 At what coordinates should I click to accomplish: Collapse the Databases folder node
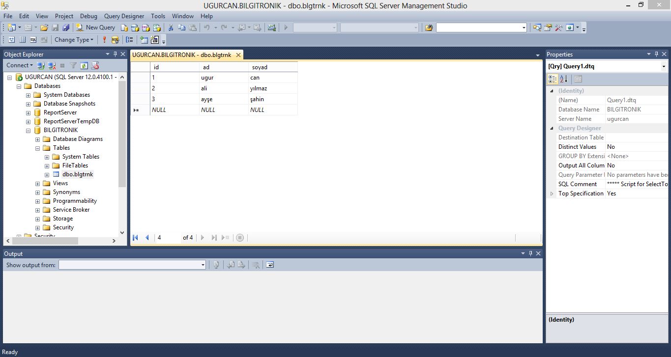19,86
